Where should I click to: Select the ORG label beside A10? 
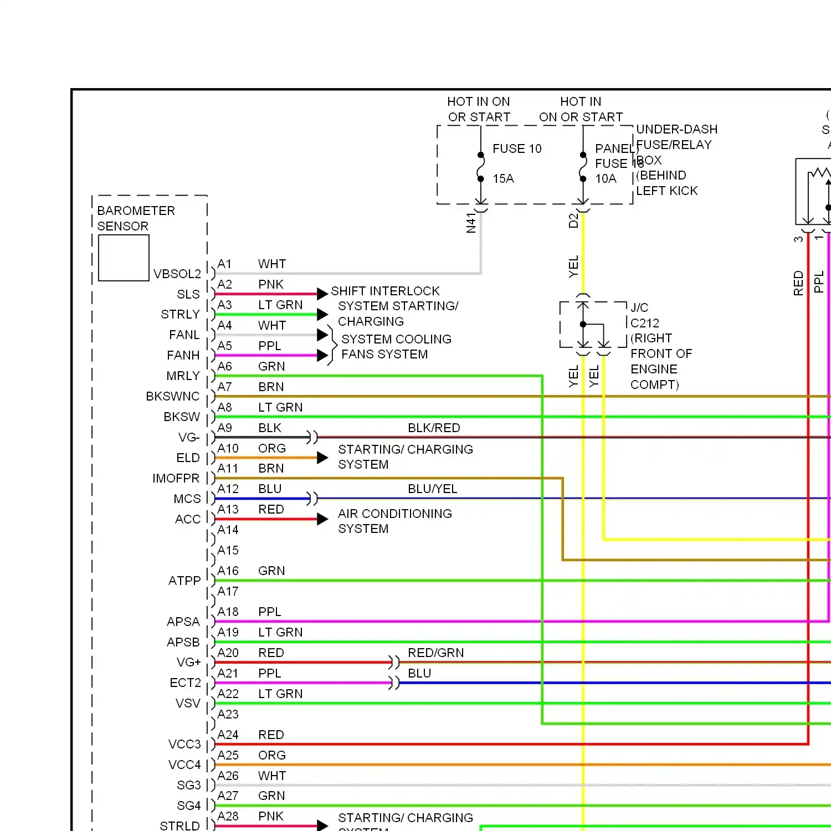point(272,449)
